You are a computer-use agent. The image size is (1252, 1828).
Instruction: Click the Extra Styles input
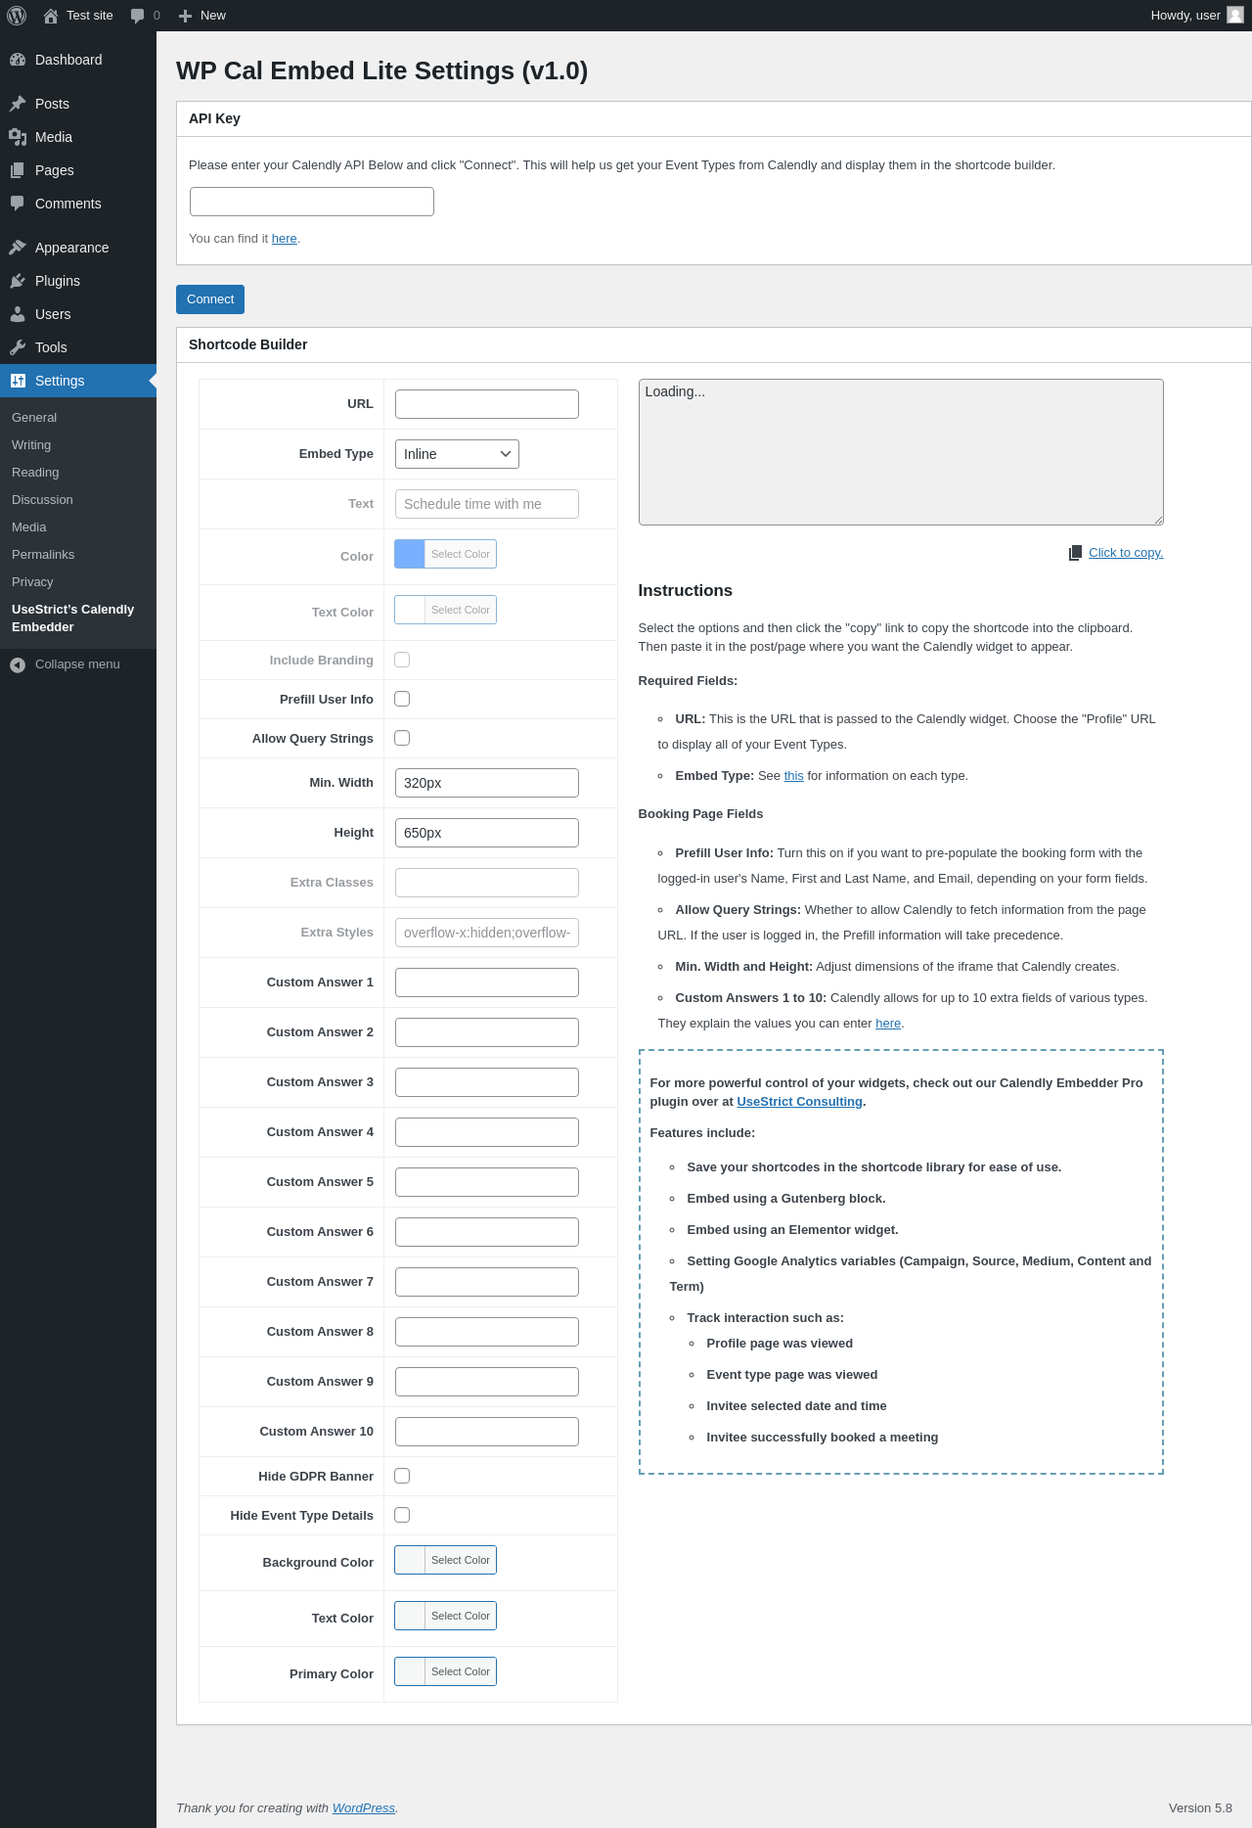point(487,933)
